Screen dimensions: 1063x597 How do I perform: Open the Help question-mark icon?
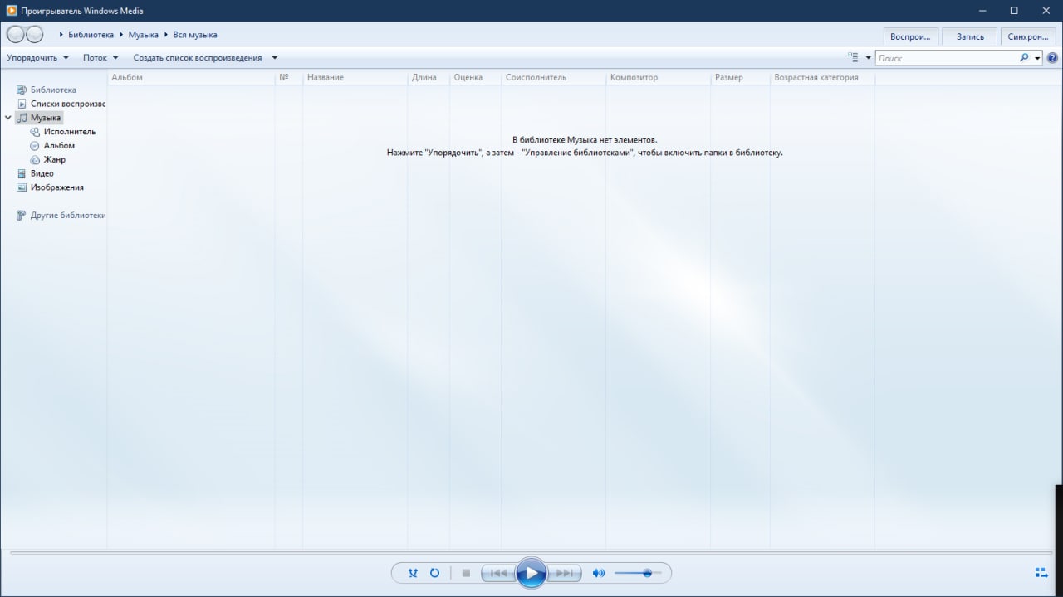[x=1052, y=58]
